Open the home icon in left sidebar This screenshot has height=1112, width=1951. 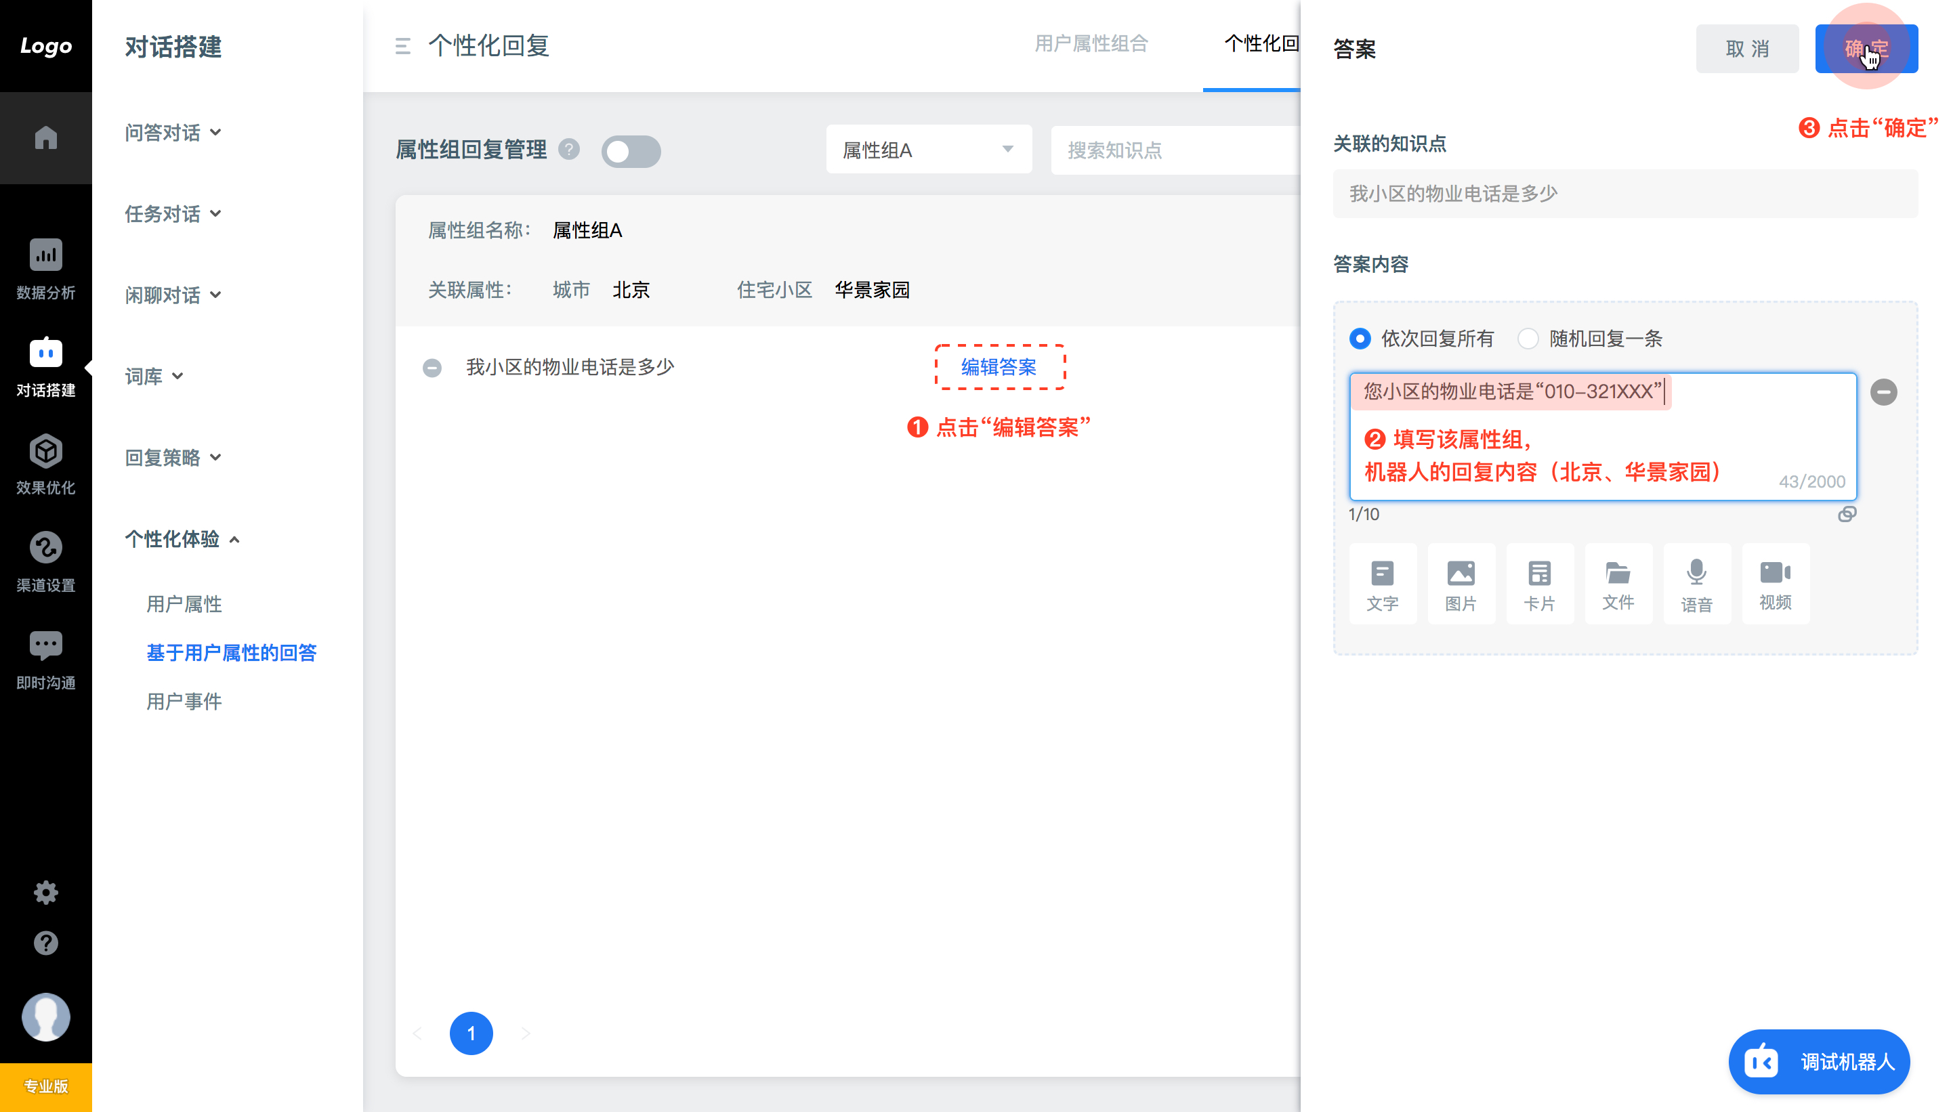tap(46, 137)
